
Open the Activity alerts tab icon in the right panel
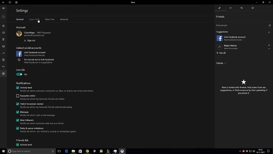(253, 8)
